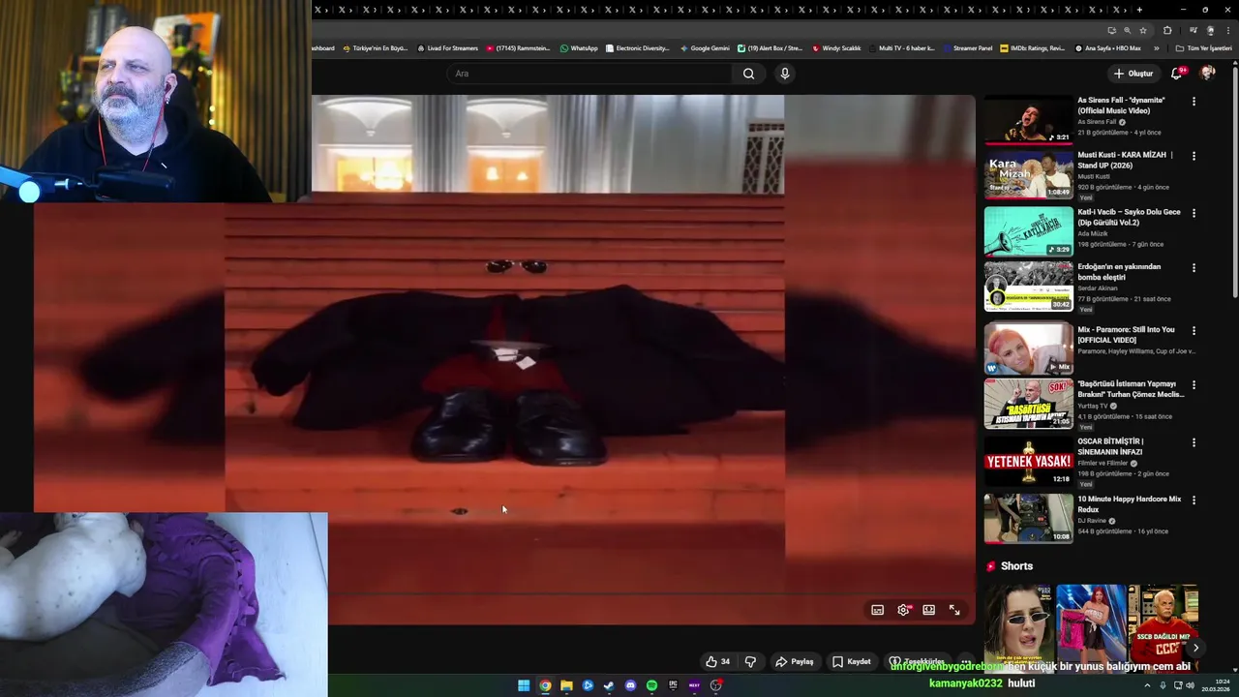Switch player to theater mode

coord(928,610)
